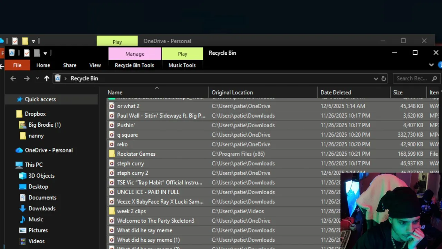442x249 pixels.
Task: Select 'What did he say meme (1)' file
Action: 148,240
